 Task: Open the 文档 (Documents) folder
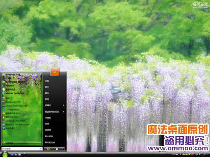47,81
